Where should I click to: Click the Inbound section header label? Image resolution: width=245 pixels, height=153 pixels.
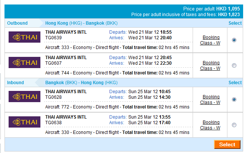(16, 83)
